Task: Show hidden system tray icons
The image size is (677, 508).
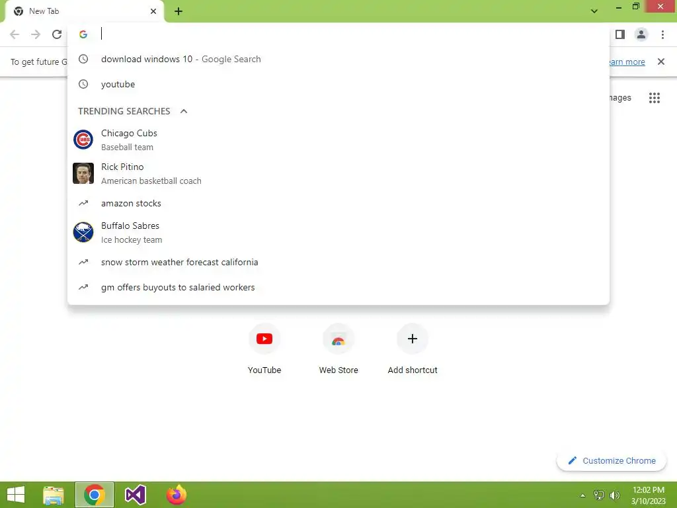Action: [x=583, y=495]
